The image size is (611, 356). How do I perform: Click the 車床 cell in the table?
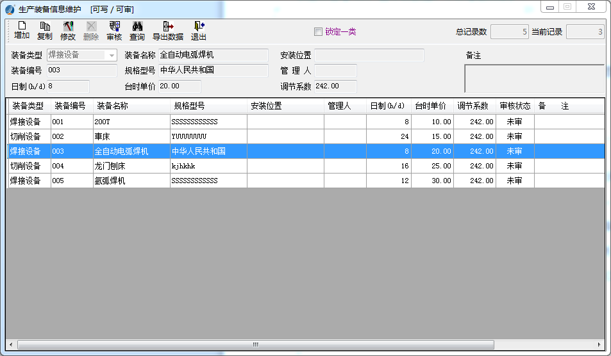click(131, 136)
